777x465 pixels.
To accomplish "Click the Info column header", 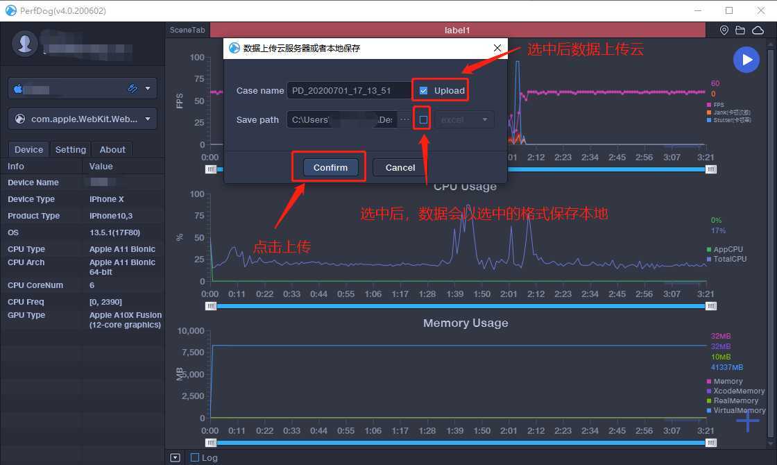I will point(15,166).
